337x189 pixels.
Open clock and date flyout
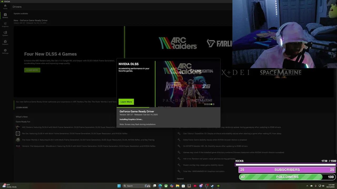coord(330,186)
